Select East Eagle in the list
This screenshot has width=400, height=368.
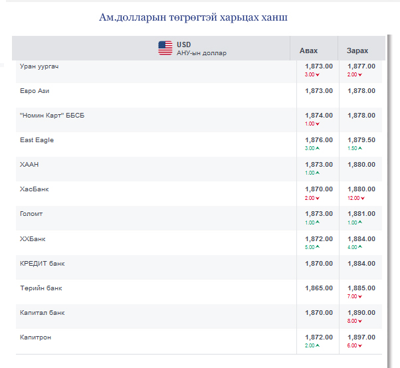[x=37, y=139]
